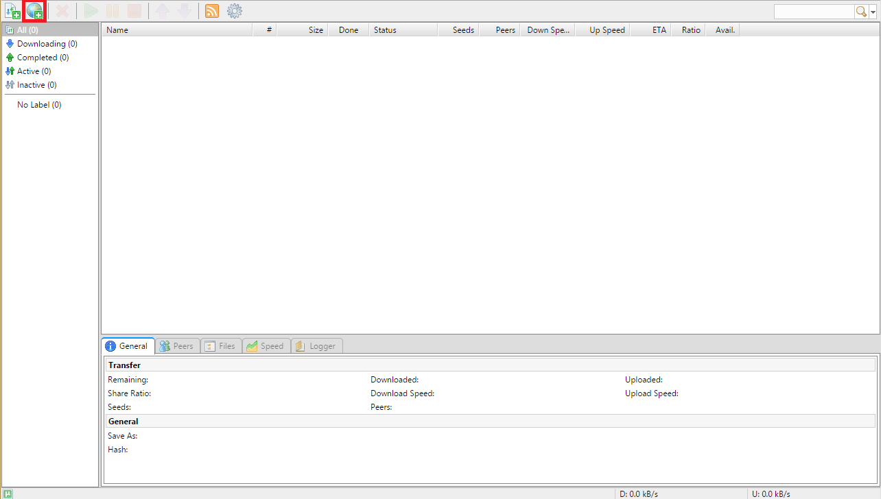The image size is (881, 499).
Task: Sort by the ETA column header
Action: pos(650,30)
